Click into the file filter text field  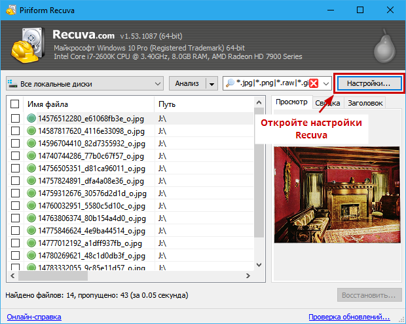tap(272, 83)
